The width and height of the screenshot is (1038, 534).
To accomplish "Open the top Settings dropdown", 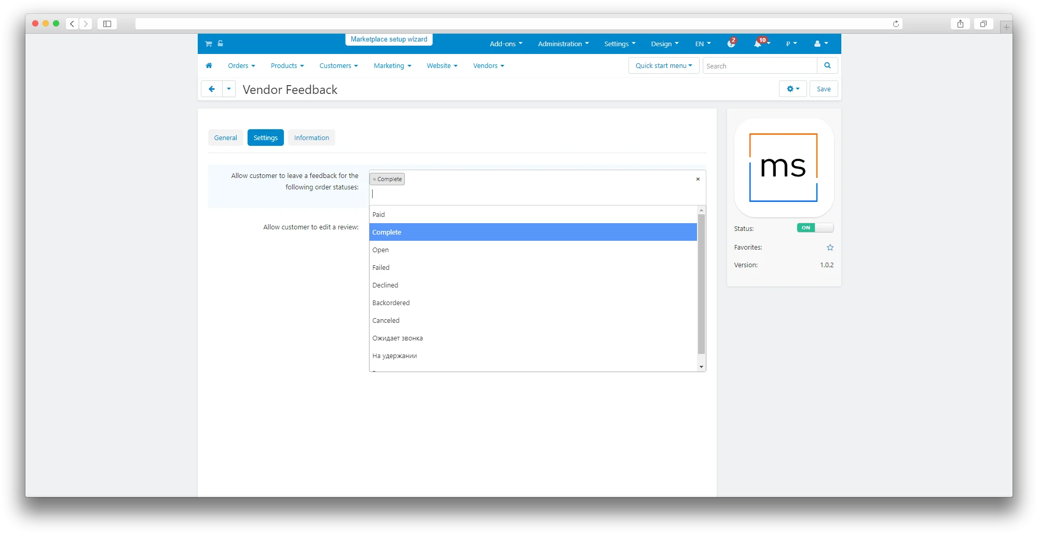I will (x=620, y=44).
